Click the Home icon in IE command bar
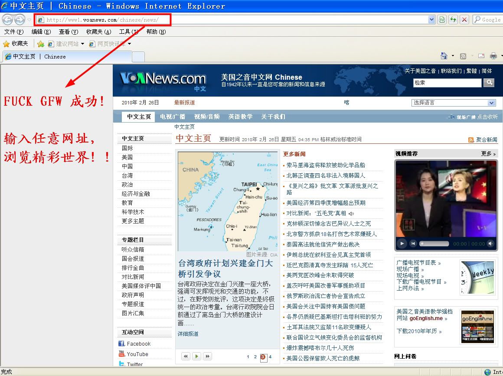 point(444,56)
